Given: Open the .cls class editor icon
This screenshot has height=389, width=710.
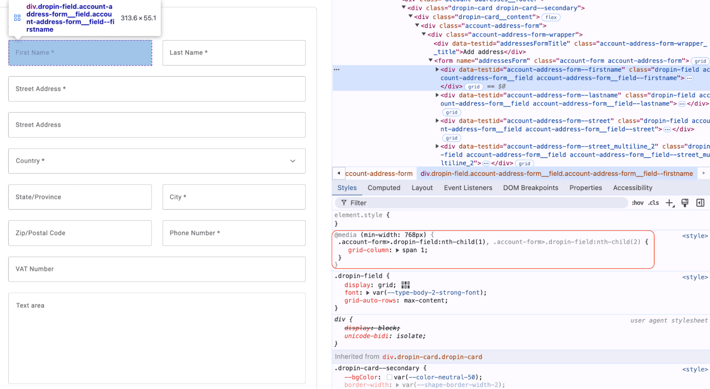Looking at the screenshot, I should click(653, 203).
